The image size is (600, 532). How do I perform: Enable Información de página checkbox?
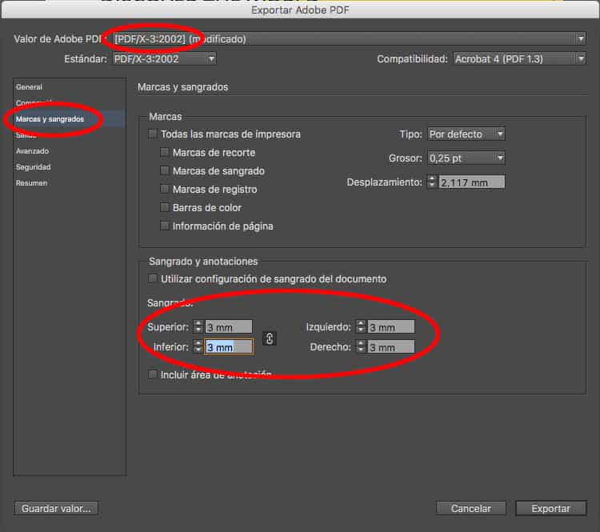pyautogui.click(x=165, y=226)
